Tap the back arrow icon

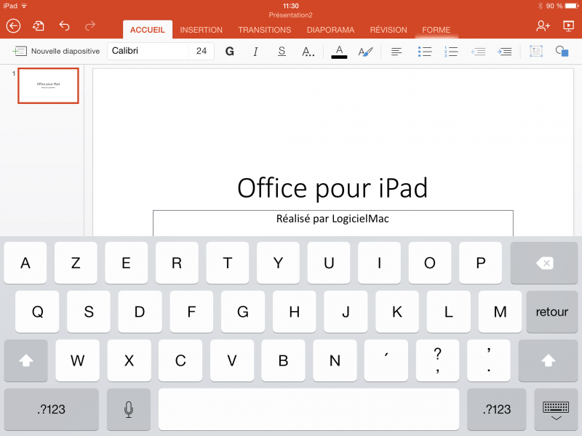click(13, 26)
